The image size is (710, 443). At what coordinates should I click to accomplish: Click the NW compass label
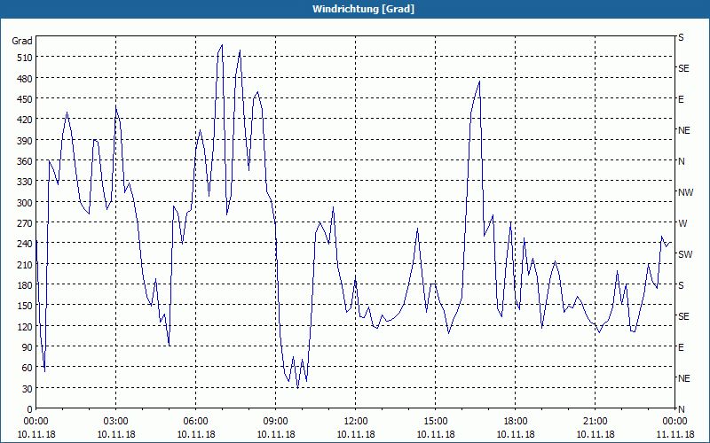pyautogui.click(x=685, y=192)
